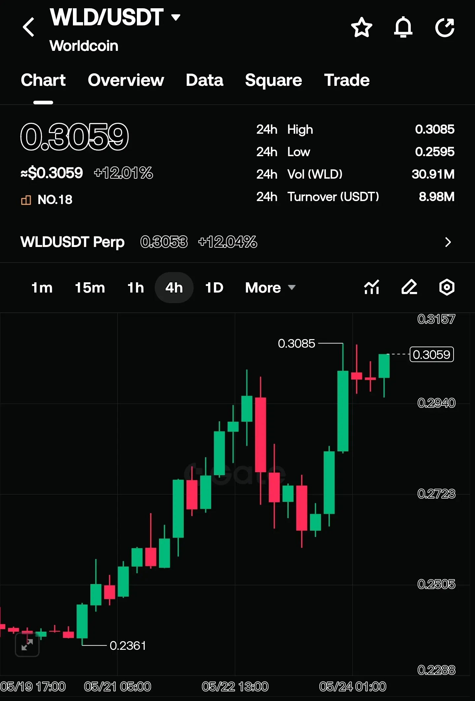This screenshot has height=701, width=475.
Task: Select the 1h timeframe
Action: [136, 288]
